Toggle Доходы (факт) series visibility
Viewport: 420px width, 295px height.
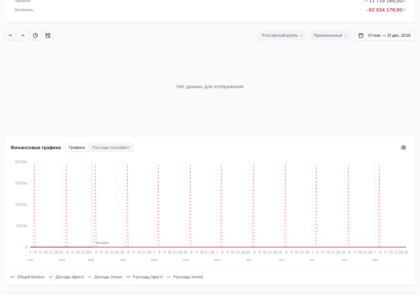click(x=69, y=277)
